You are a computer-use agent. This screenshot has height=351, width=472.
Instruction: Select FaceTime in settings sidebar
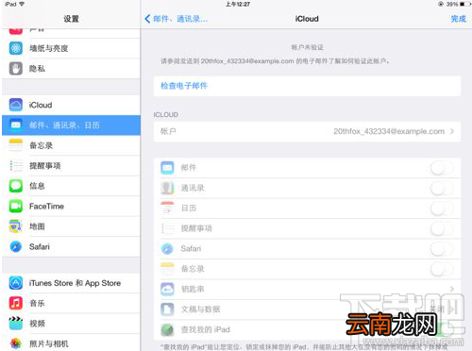[71, 207]
